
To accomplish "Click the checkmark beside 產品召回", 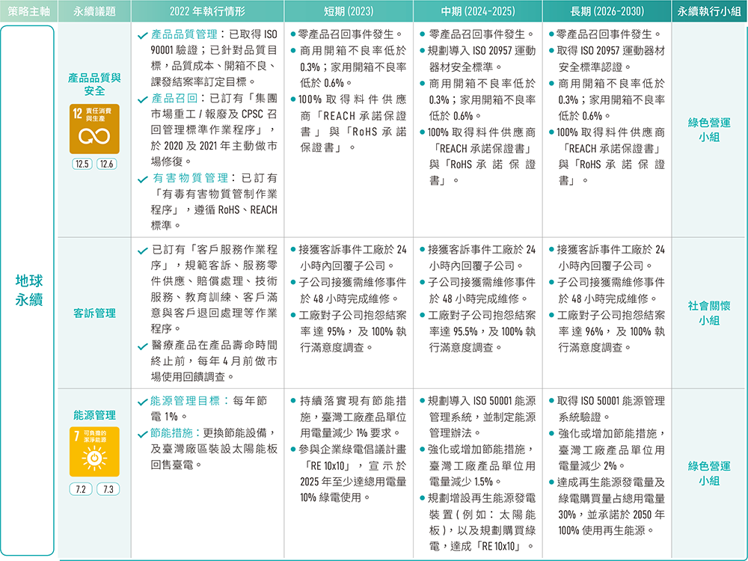I will click(143, 99).
